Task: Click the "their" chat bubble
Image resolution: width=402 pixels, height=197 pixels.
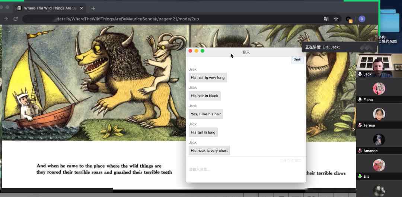Action: point(297,59)
